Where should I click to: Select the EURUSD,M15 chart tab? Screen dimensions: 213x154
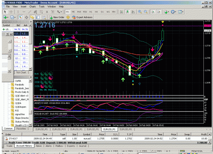point(59,129)
